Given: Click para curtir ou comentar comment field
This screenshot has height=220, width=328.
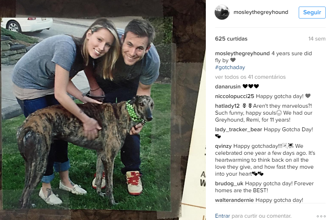Looking at the screenshot, I should 261,216.
